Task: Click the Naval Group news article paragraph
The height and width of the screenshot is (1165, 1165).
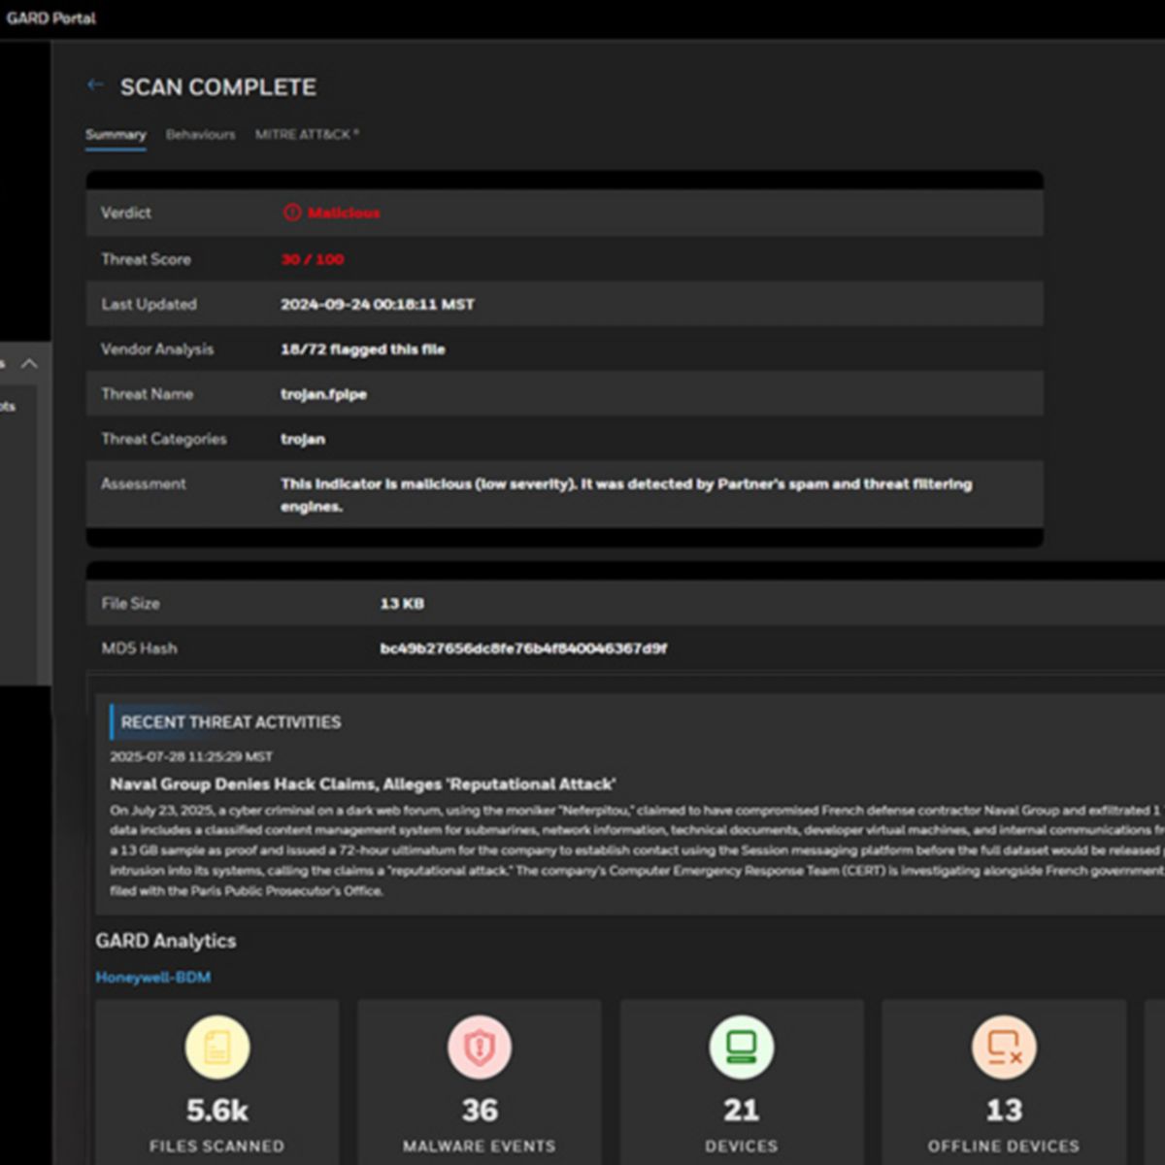Action: pos(636,850)
